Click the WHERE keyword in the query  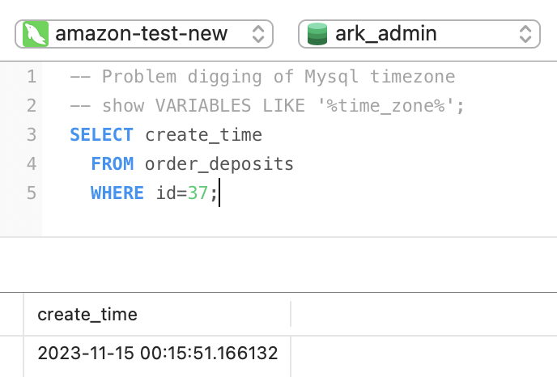117,193
